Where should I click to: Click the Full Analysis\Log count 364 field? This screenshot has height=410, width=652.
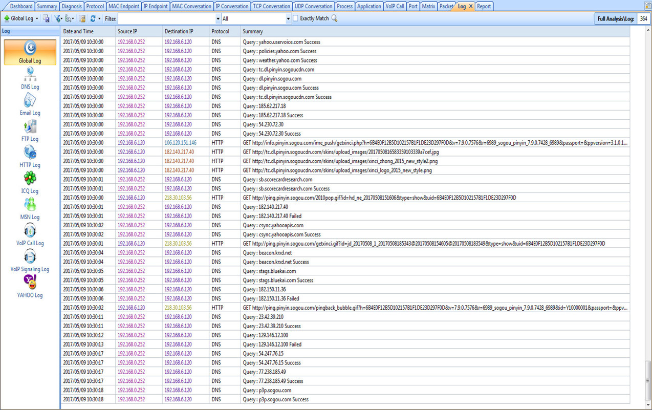click(644, 19)
